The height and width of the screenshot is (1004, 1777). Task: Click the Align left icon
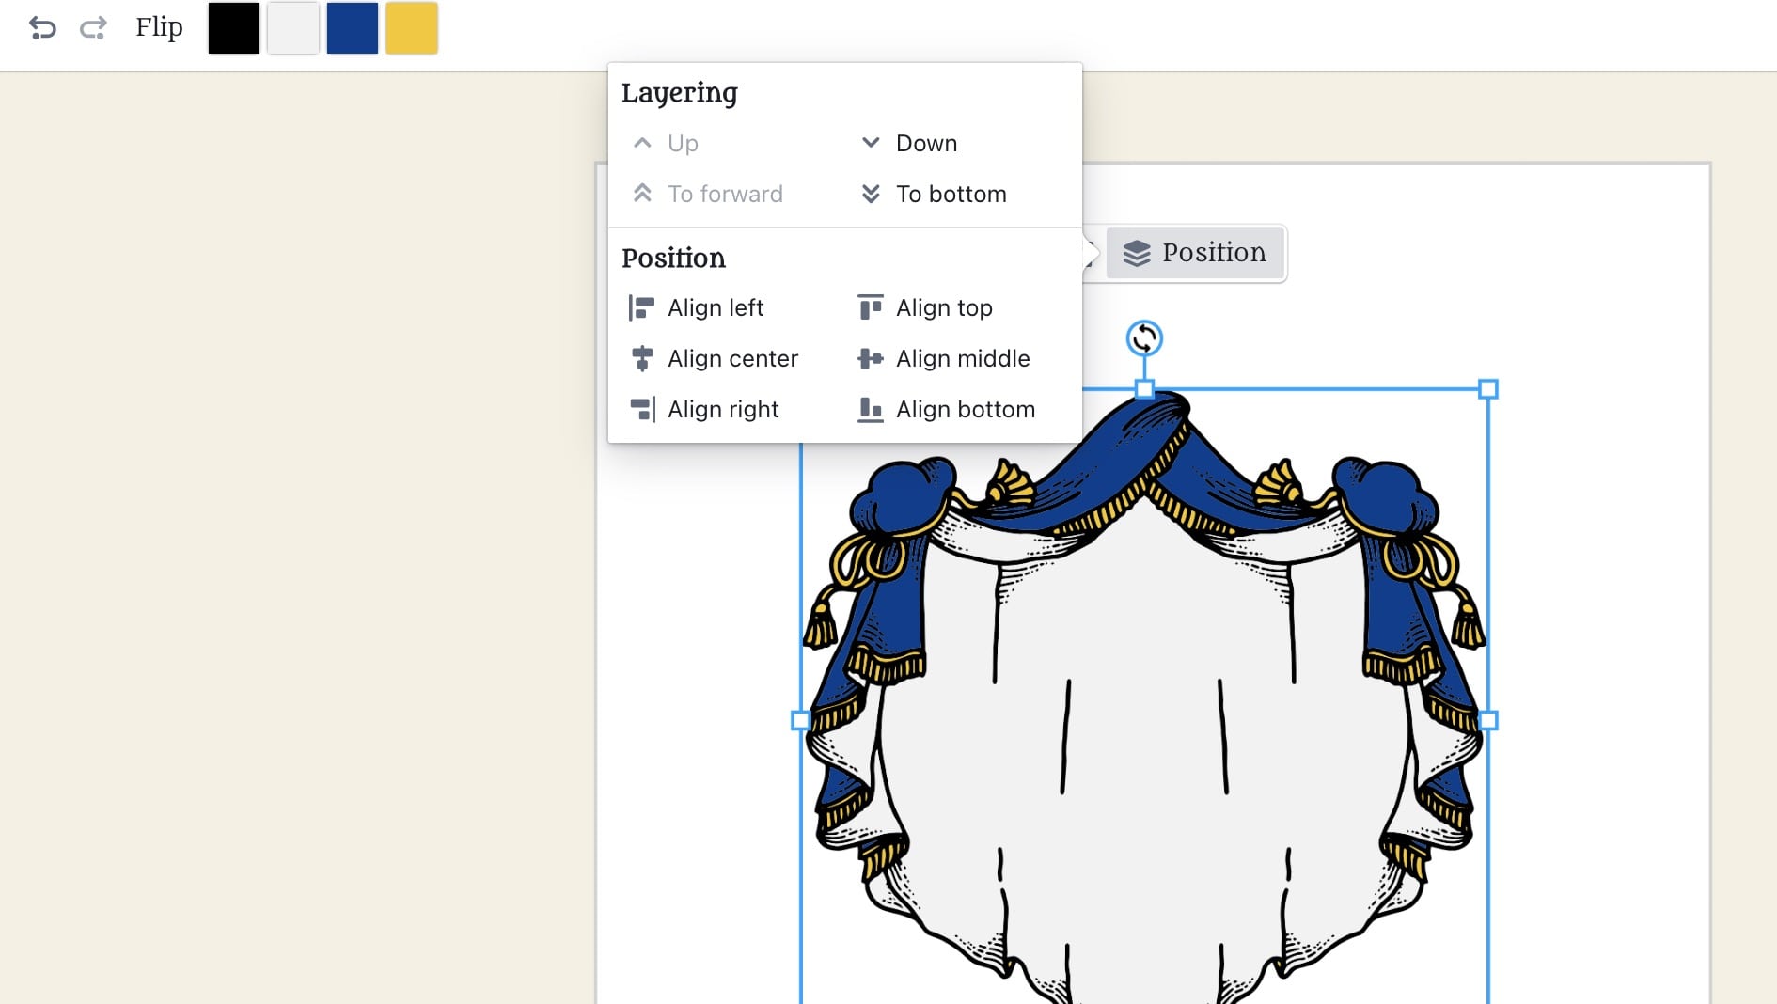pos(642,307)
